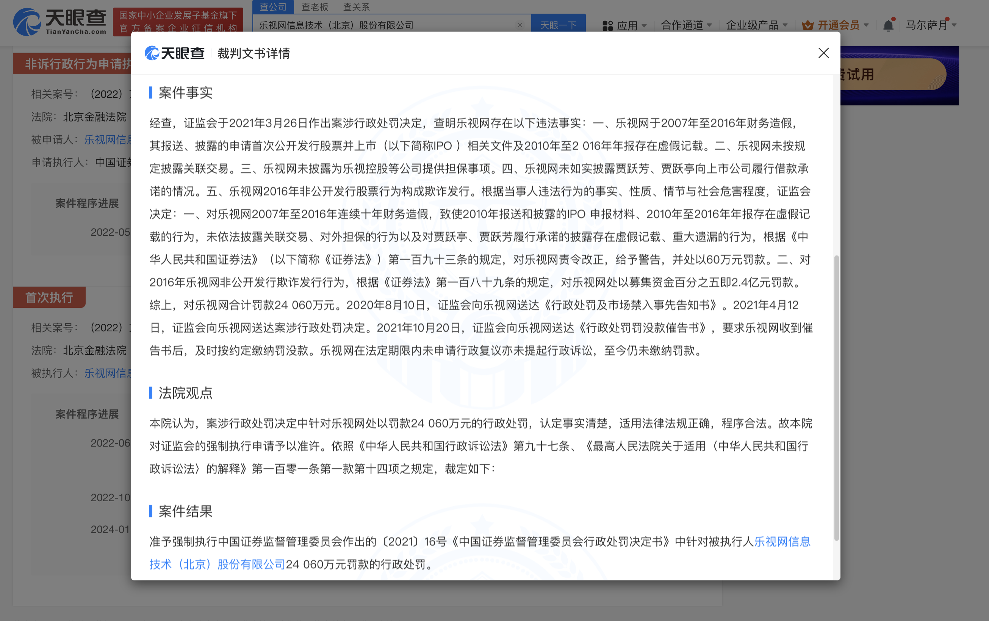Select the 查公司 search tab
989x621 pixels.
(x=273, y=7)
